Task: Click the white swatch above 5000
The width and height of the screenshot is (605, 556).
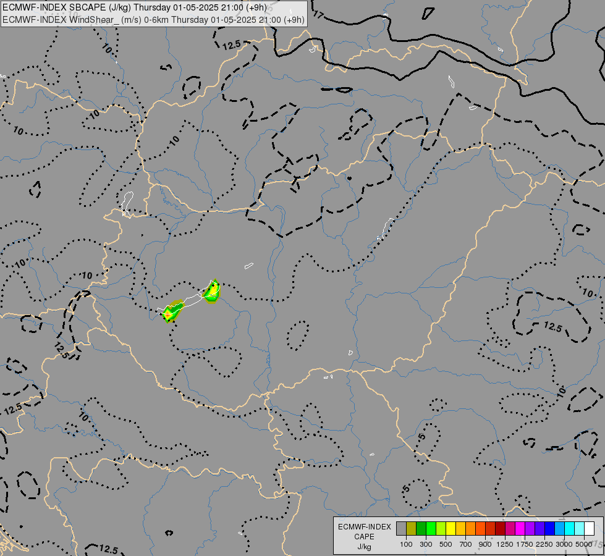Action: (x=589, y=528)
